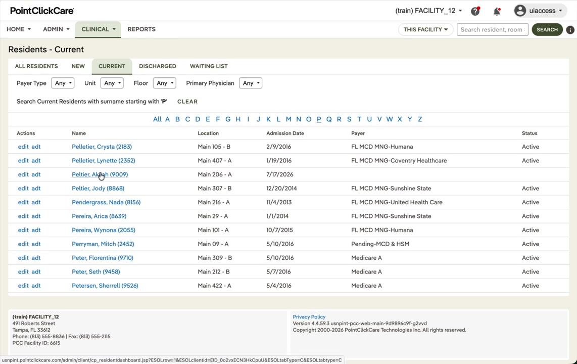Click the SEARCH button

click(547, 29)
